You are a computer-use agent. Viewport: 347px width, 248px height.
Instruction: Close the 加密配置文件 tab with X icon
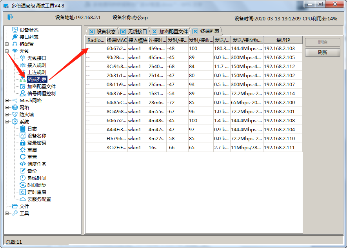(154, 32)
